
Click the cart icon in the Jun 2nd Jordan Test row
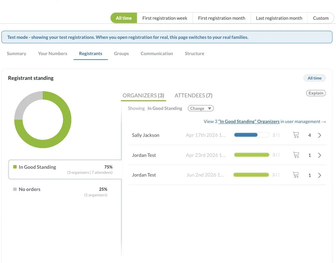click(x=296, y=175)
